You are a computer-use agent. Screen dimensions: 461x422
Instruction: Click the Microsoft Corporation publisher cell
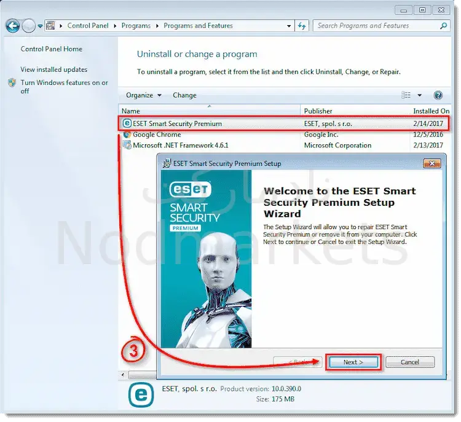[x=337, y=145]
